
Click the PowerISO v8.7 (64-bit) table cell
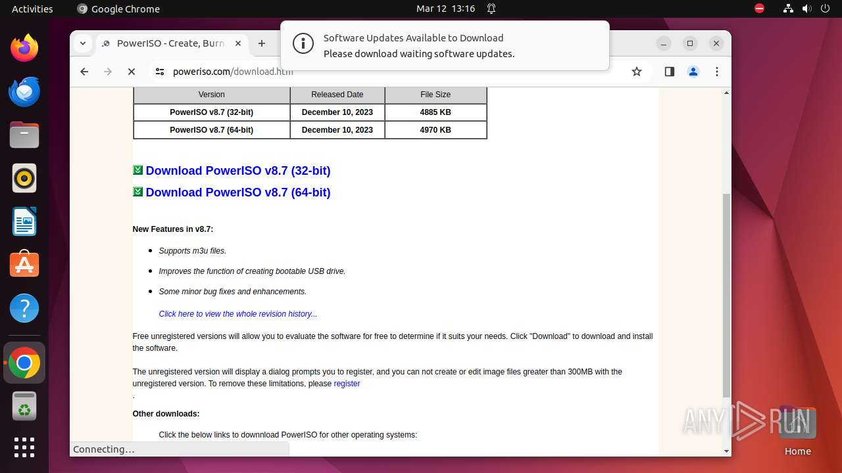[211, 130]
